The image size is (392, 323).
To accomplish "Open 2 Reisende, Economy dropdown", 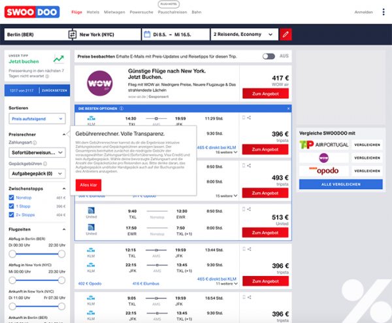I will [244, 34].
